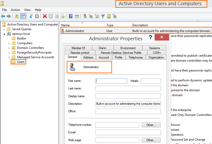
Task: Click into the E-mail field
Action: 128,132
